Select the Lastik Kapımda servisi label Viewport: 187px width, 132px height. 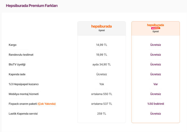[23, 114]
